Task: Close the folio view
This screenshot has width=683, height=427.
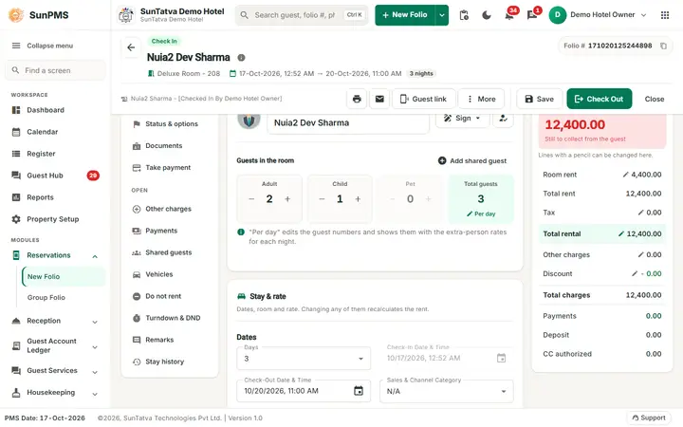Action: tap(655, 99)
